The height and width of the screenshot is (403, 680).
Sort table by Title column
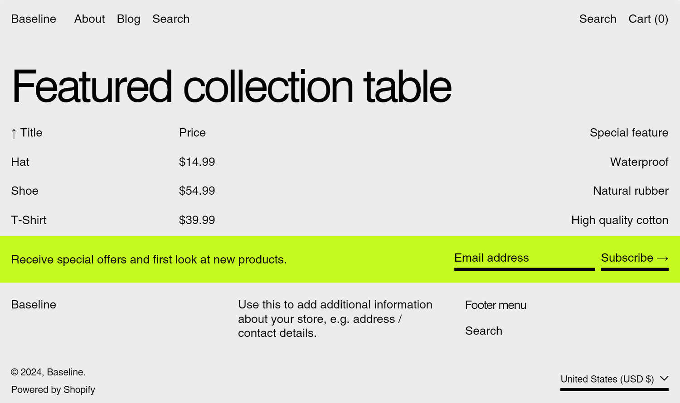31,133
